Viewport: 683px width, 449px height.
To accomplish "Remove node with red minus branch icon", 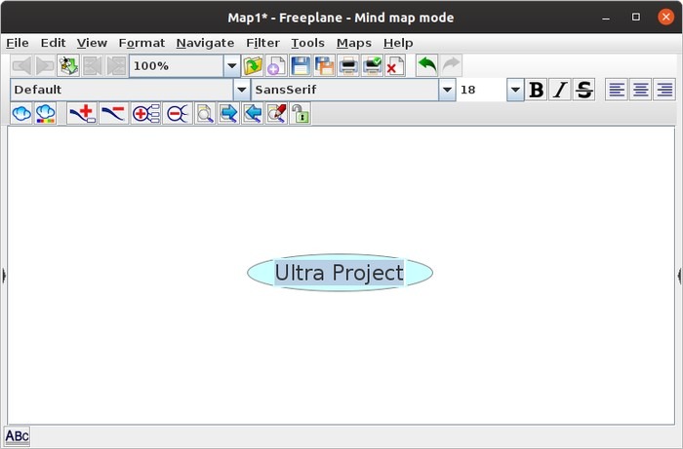I will (114, 113).
